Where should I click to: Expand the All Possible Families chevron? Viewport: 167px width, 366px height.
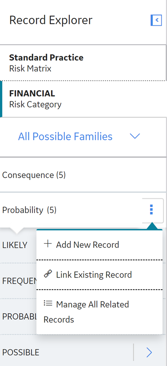(135, 136)
